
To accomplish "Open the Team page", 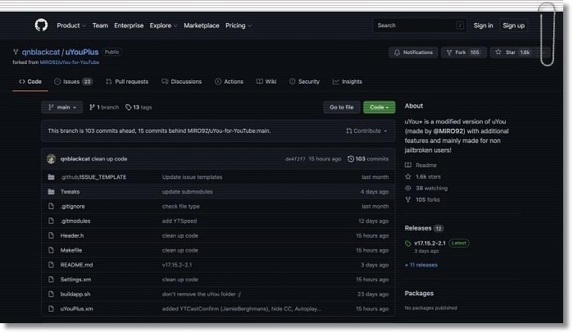I will coord(100,25).
